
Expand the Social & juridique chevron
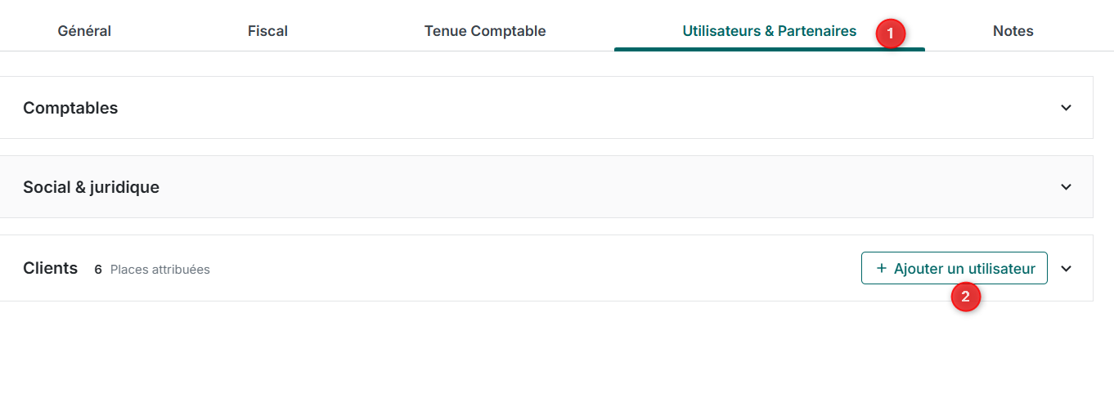(x=1066, y=187)
